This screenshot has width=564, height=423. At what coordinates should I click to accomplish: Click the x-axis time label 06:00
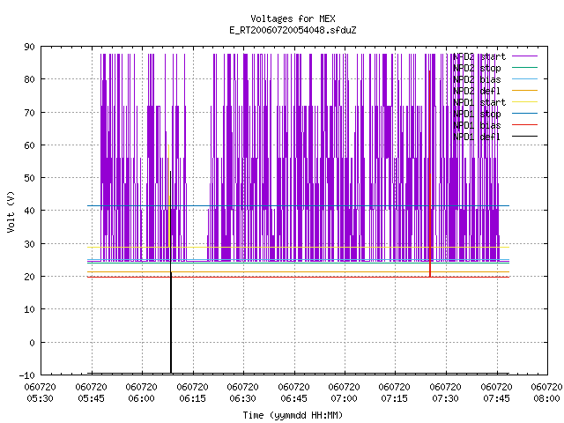pos(141,398)
